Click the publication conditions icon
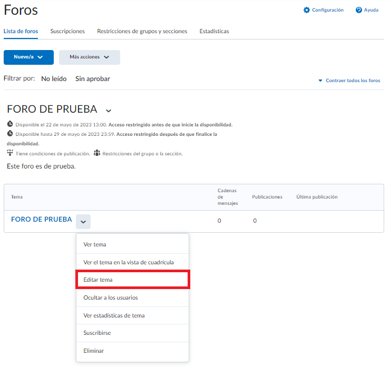 (x=10, y=153)
